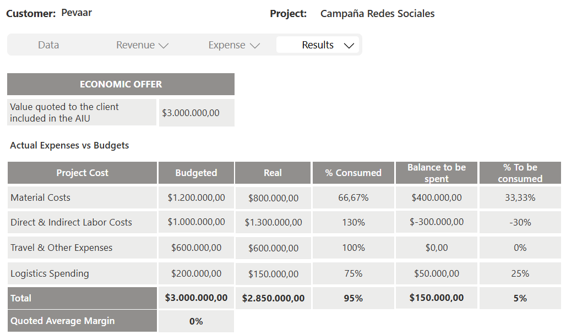Select the Expense tab
Image resolution: width=566 pixels, height=335 pixels.
pos(227,45)
